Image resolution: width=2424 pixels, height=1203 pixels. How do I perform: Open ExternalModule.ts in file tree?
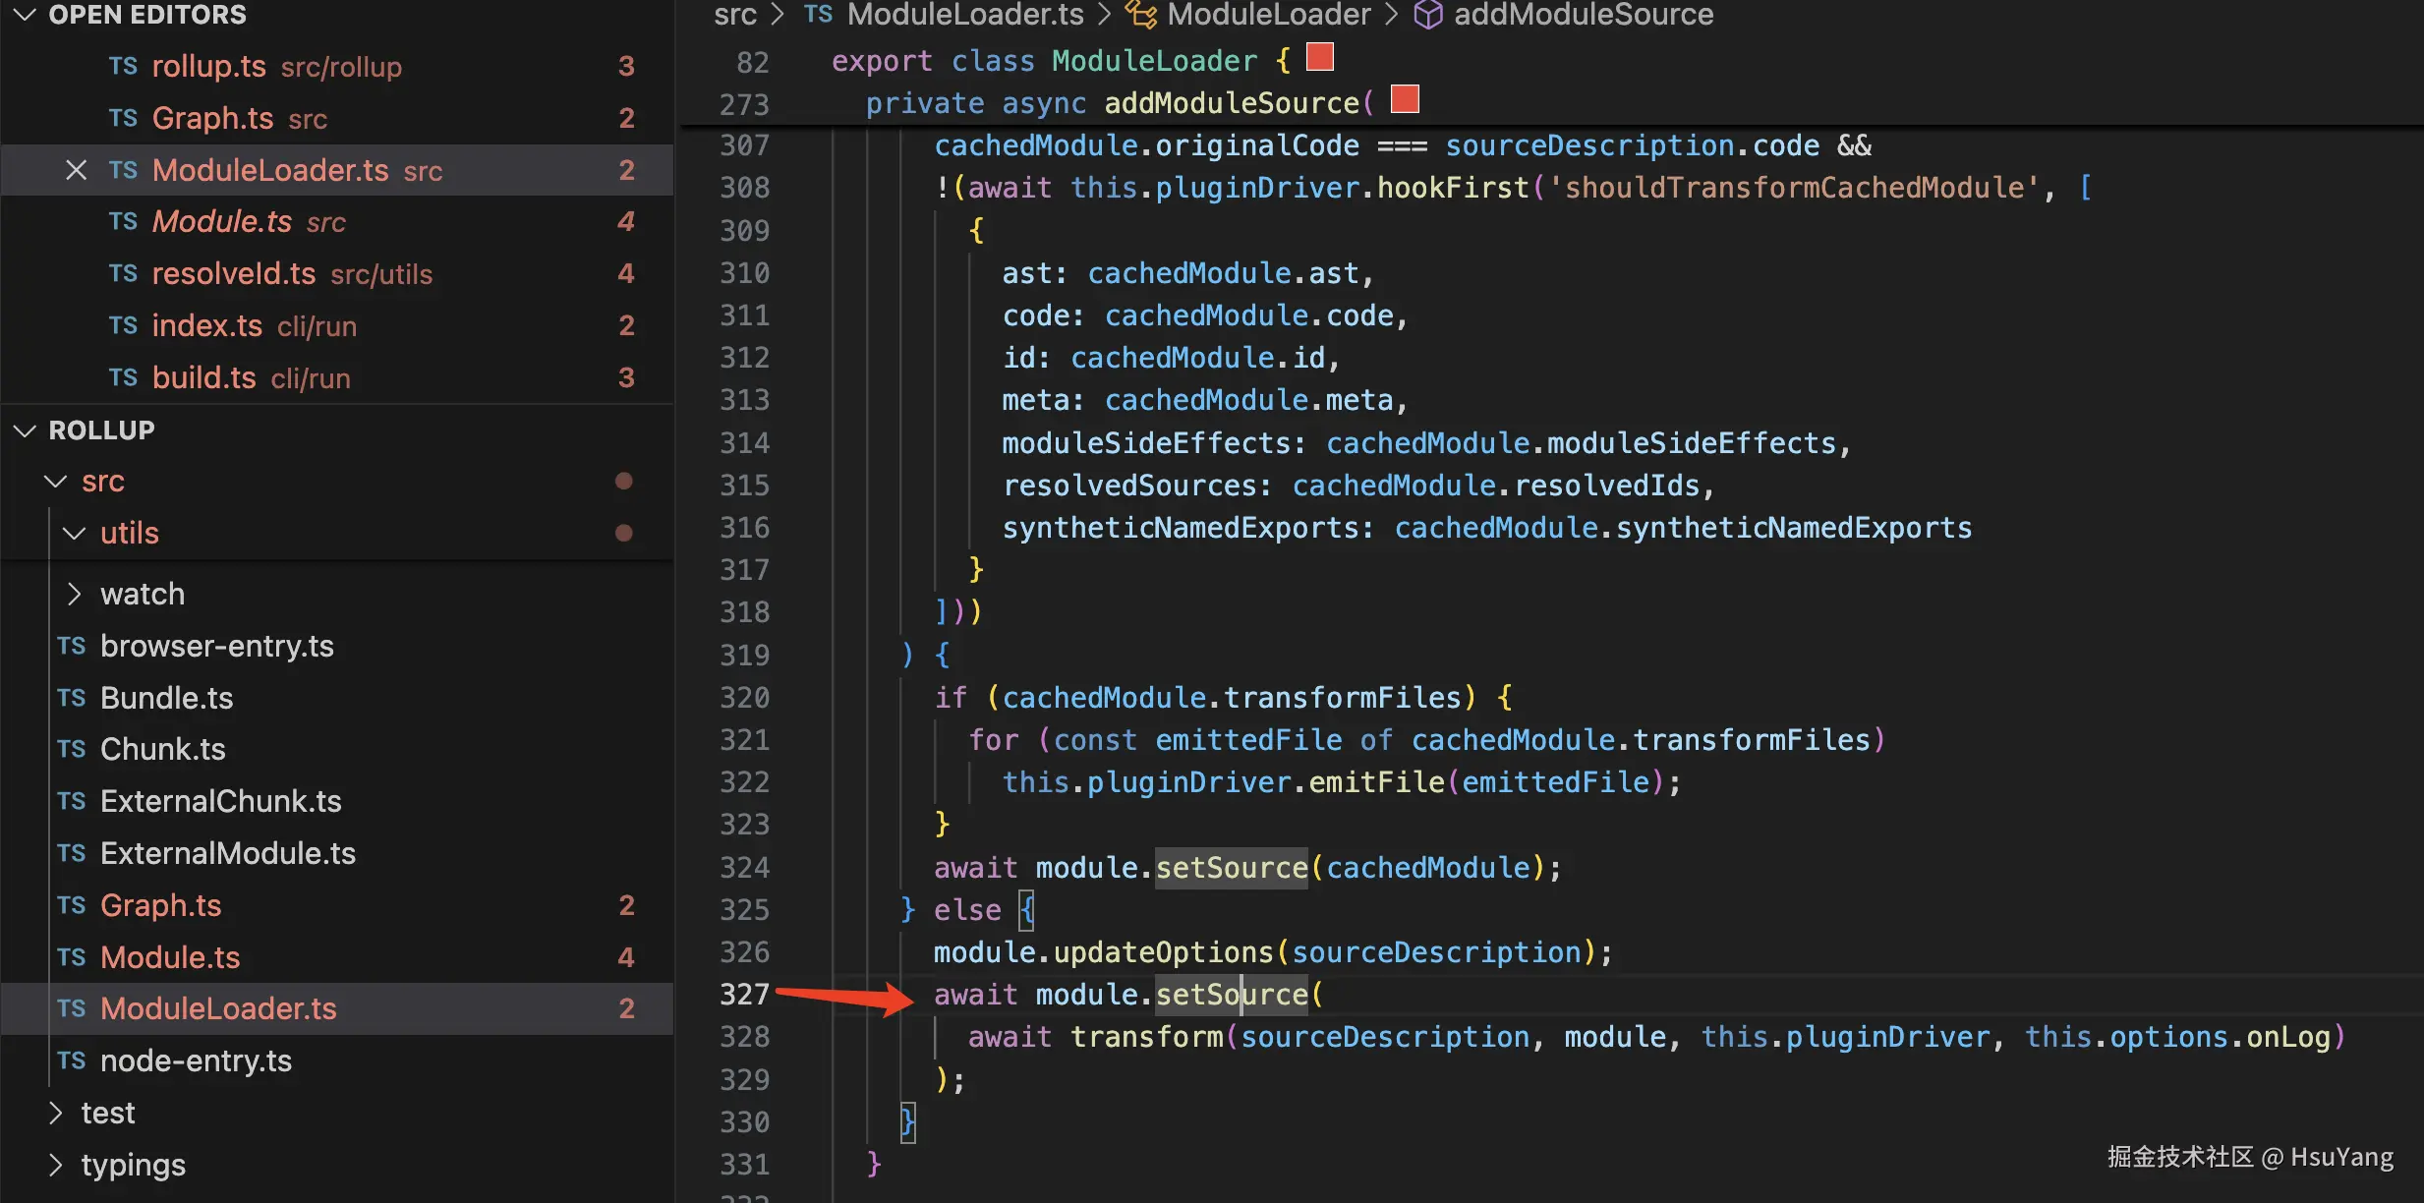pos(228,853)
